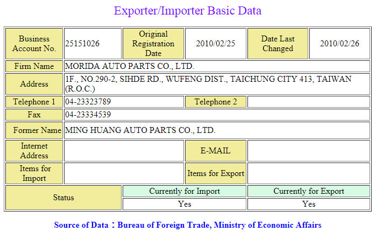
Task: Click the 'Telephone 2' label cell
Action: pyautogui.click(x=215, y=102)
